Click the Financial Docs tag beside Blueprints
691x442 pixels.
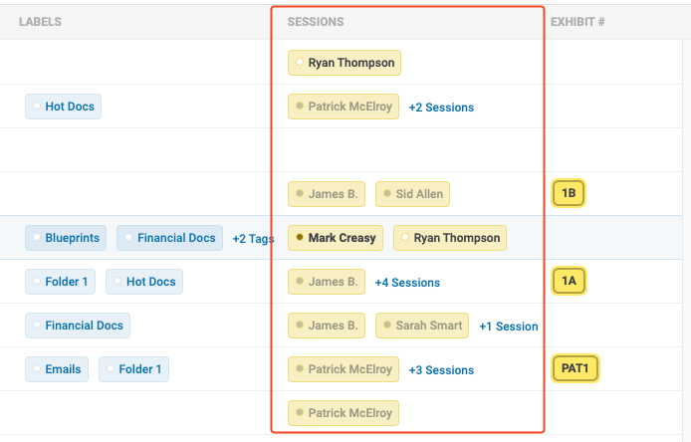pyautogui.click(x=169, y=238)
